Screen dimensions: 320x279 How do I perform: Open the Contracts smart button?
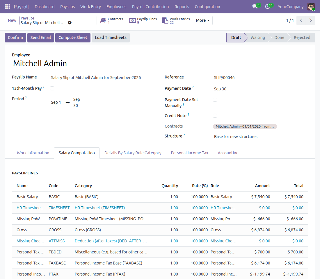112,20
